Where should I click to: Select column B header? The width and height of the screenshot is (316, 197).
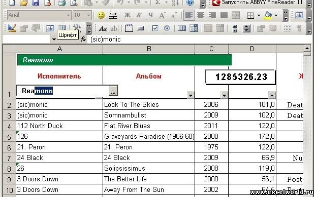click(x=149, y=49)
